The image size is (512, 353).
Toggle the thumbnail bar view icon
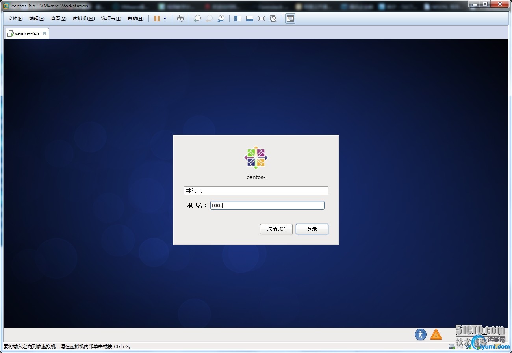pos(250,19)
